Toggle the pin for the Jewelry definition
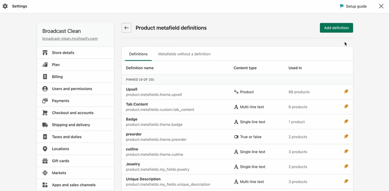 click(x=346, y=167)
